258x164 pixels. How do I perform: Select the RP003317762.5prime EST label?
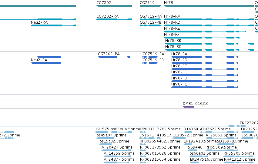tap(160, 129)
